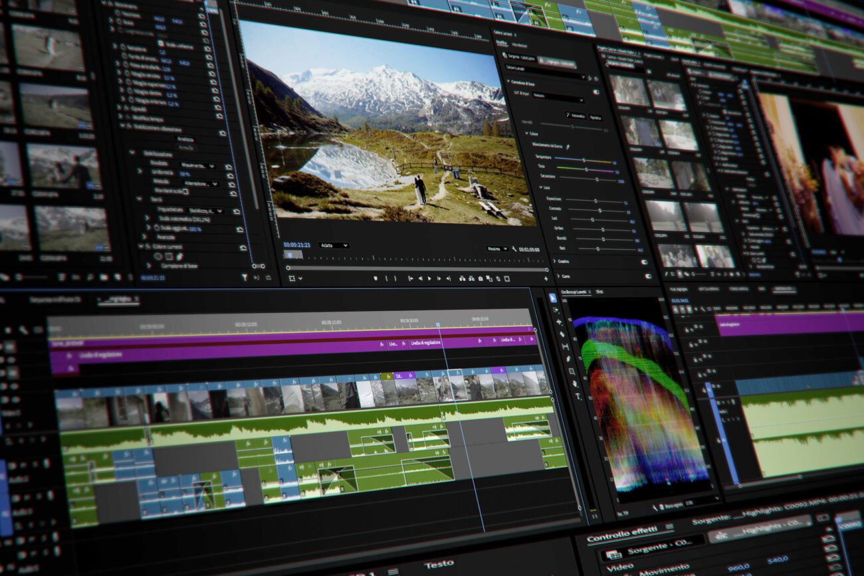The image size is (864, 576).
Task: Open the program monitor wrench settings
Action: point(514,248)
